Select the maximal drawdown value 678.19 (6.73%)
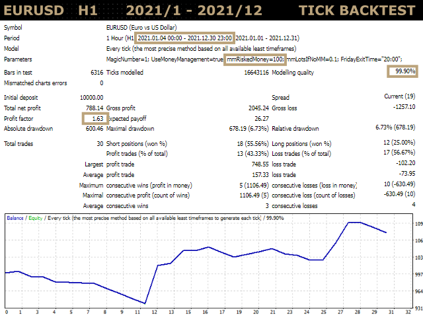This screenshot has width=423, height=317. tap(249, 129)
